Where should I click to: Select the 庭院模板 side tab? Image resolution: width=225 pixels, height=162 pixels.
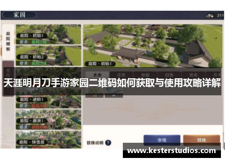(x=8, y=42)
